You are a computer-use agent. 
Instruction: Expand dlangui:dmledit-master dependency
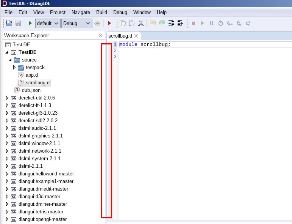coord(7,189)
